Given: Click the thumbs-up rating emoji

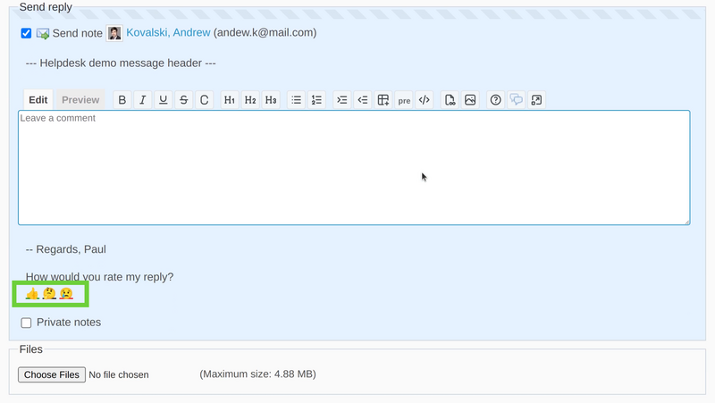Looking at the screenshot, I should (32, 293).
